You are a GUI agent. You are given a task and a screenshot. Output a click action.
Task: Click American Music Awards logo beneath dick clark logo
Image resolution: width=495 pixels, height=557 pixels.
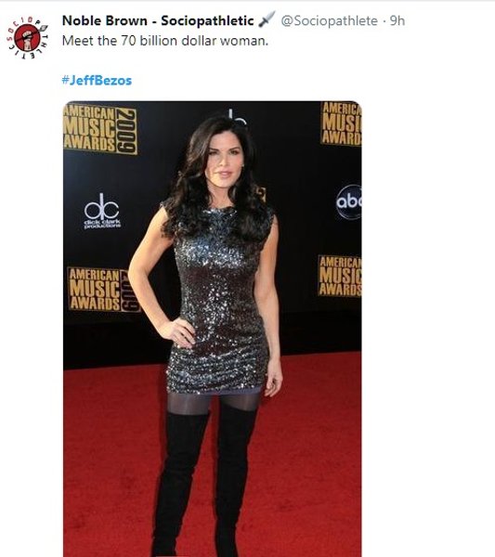pyautogui.click(x=103, y=290)
